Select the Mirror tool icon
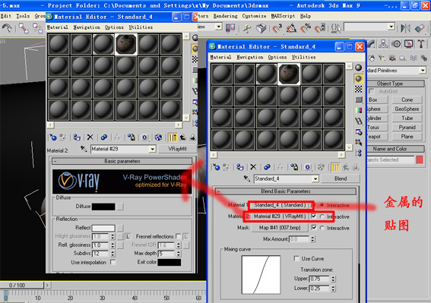The image size is (431, 303). coord(405,28)
